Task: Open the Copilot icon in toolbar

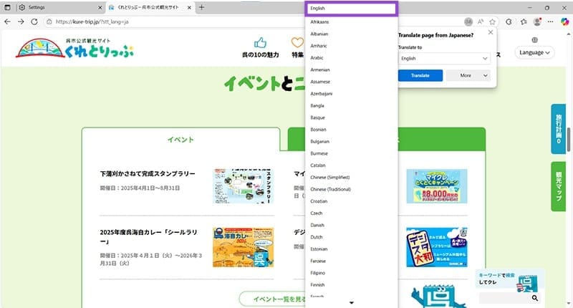Action: tap(565, 21)
